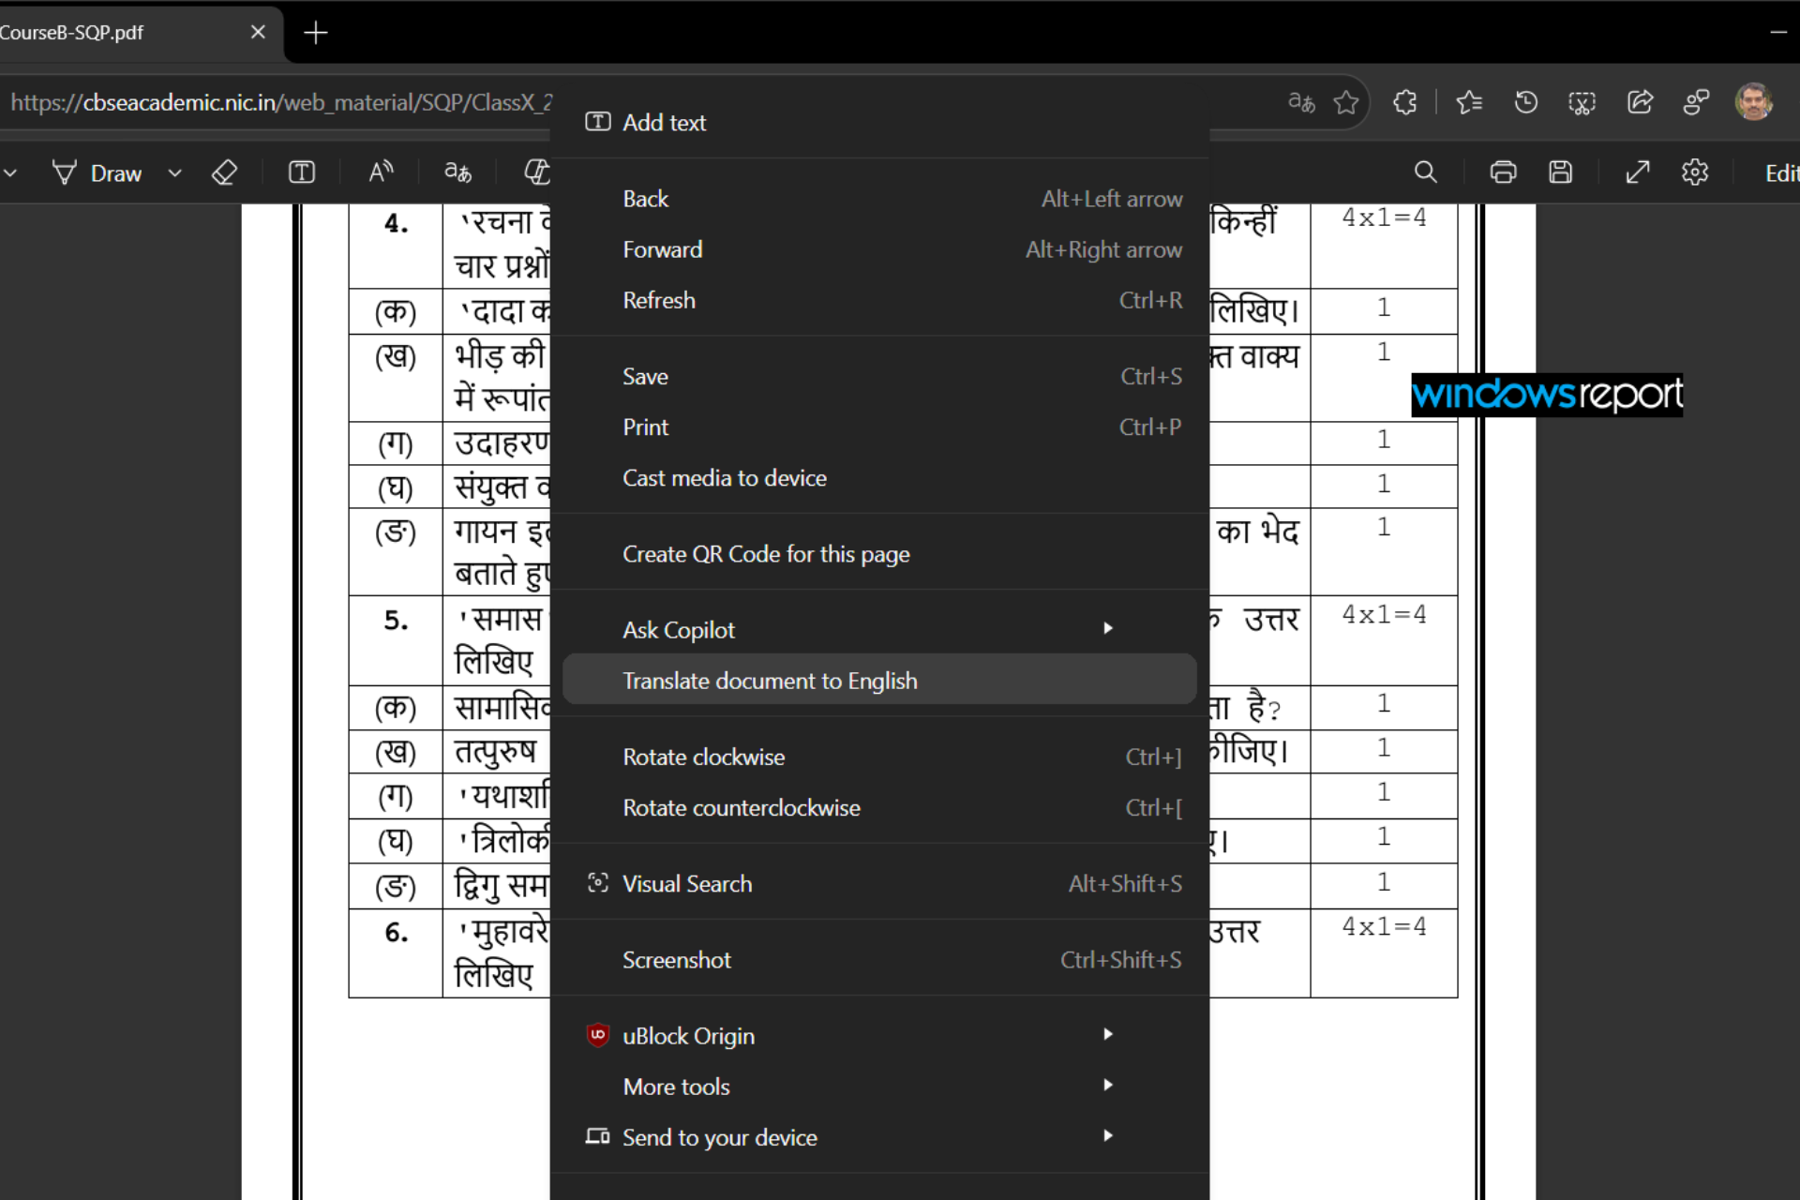Expand the leftmost toolbar chevron before Draw
The image size is (1800, 1200).
10,173
